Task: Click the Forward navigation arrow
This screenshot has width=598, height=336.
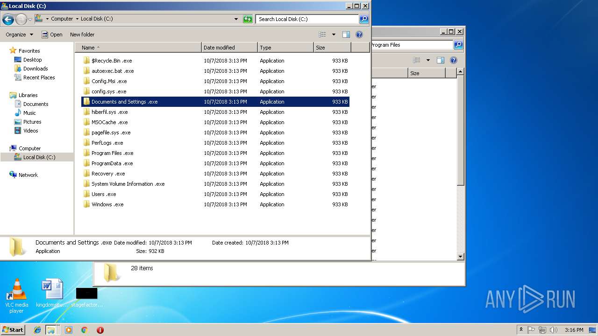Action: (21, 19)
